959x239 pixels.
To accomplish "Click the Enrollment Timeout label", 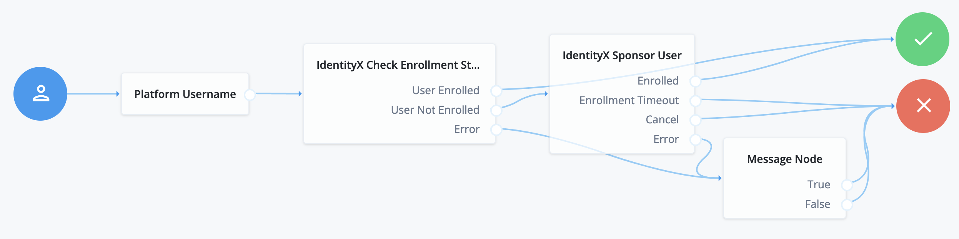I will click(x=629, y=100).
